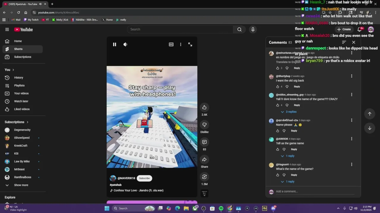The image size is (380, 213).
Task: Toggle closed captions on the Short
Action: tap(171, 44)
